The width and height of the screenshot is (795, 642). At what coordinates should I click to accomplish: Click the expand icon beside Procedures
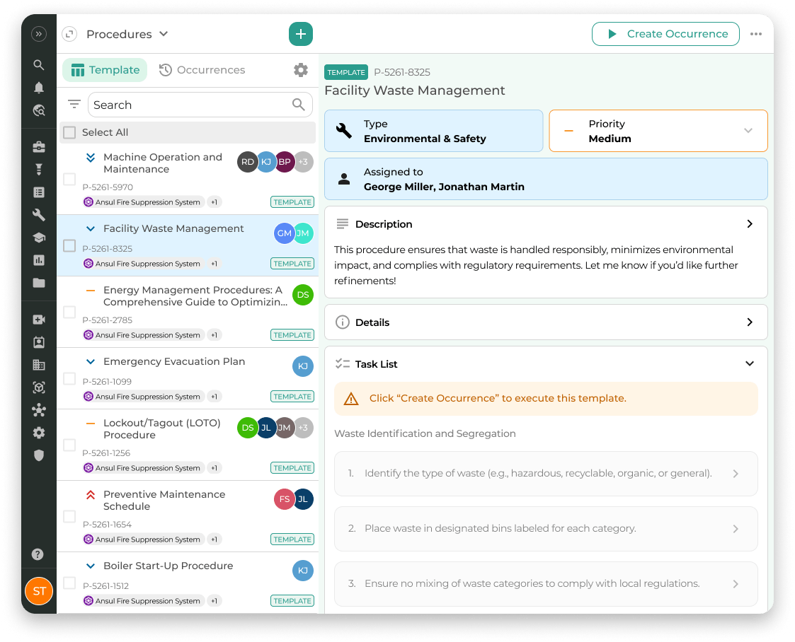[x=69, y=34]
